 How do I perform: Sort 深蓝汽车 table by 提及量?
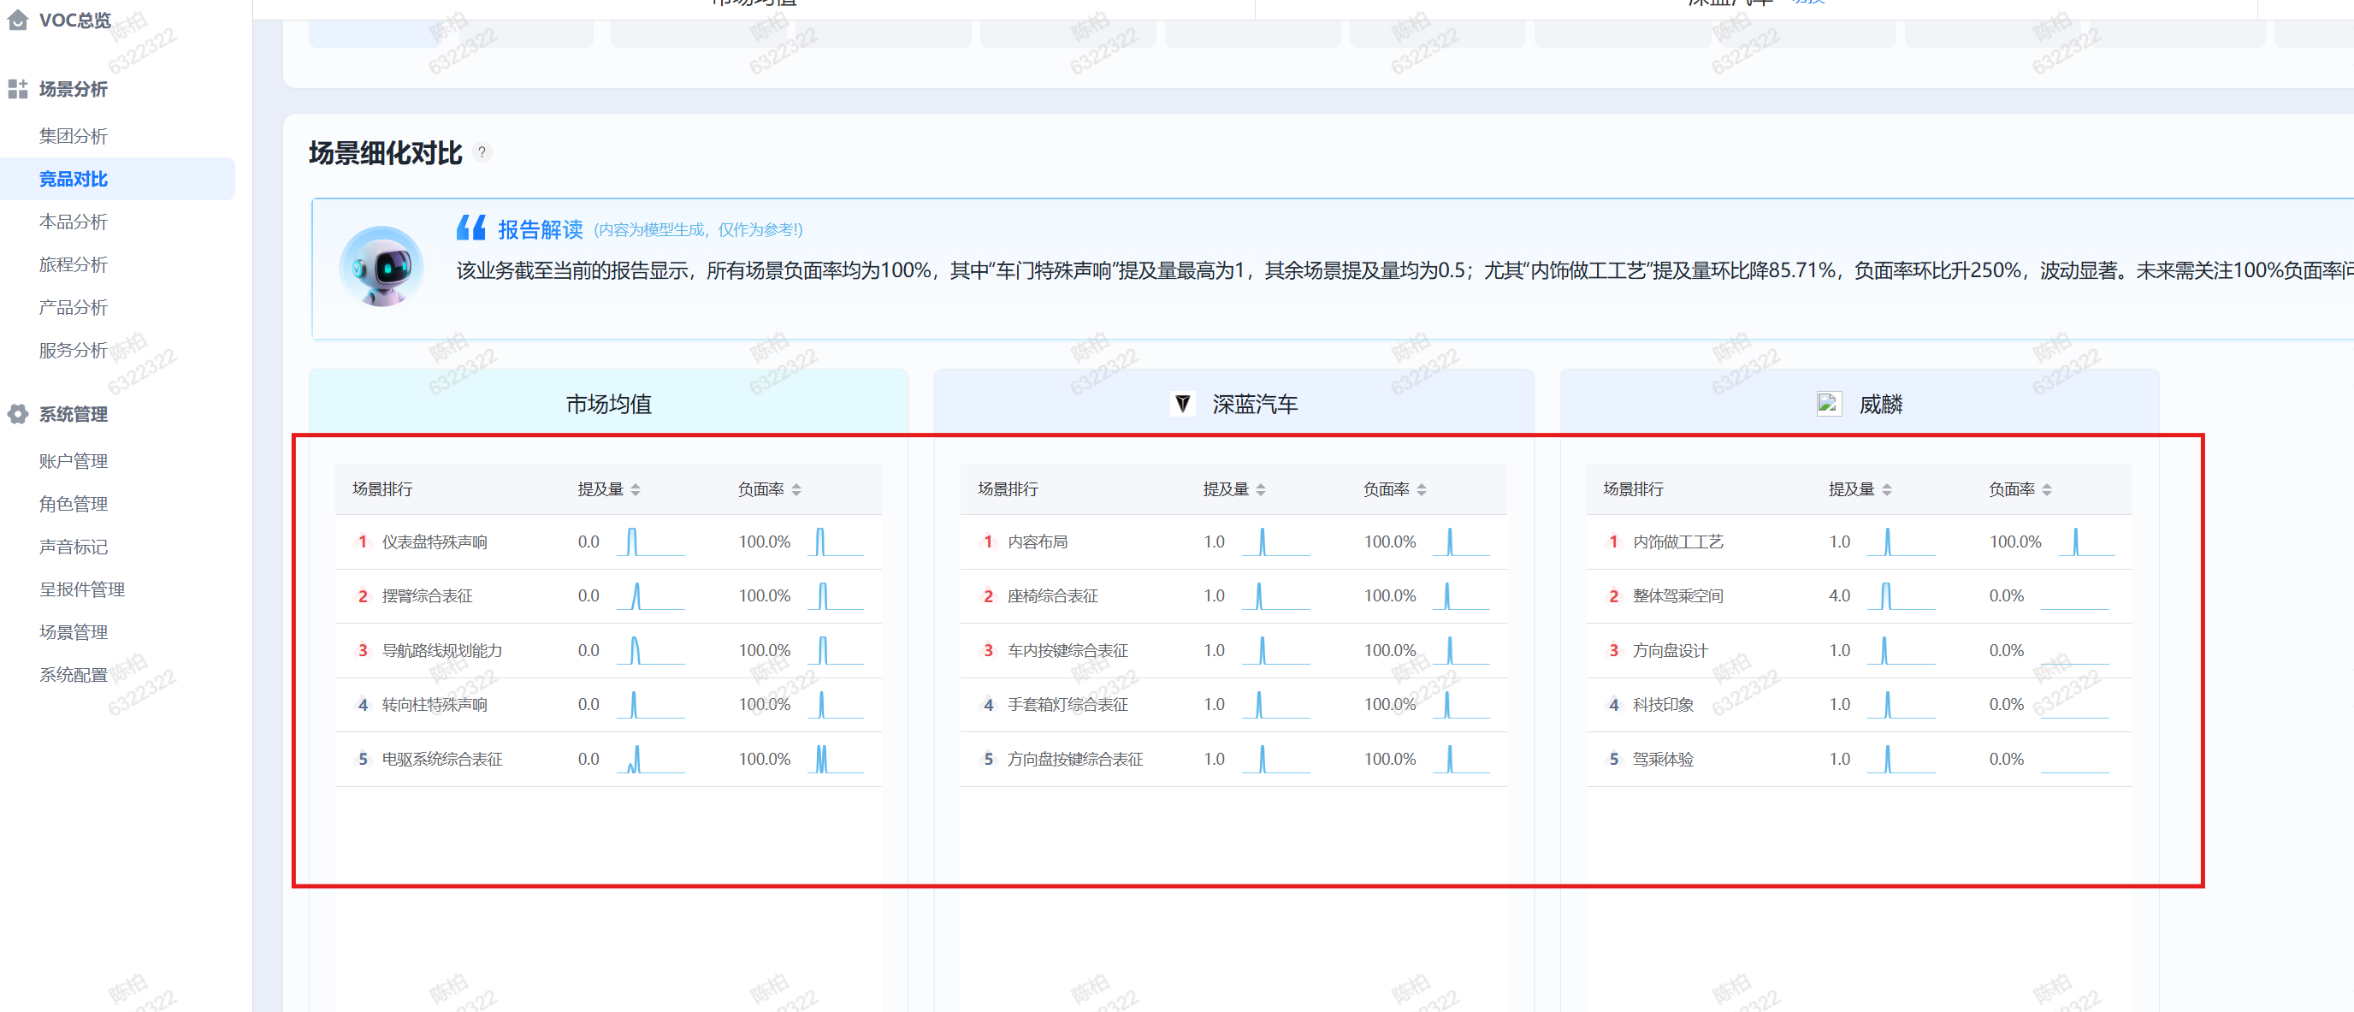(x=1260, y=490)
